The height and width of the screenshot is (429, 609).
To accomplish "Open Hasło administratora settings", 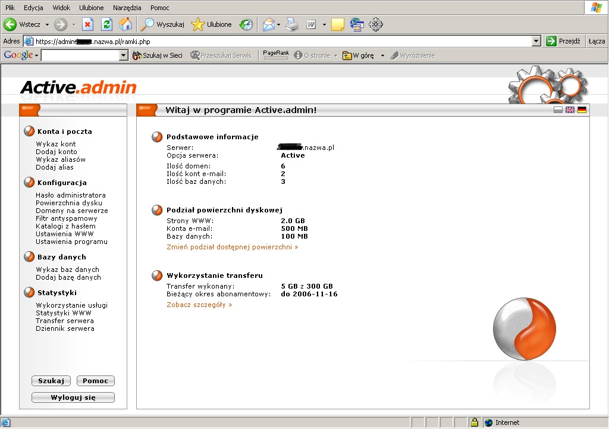I will [71, 195].
